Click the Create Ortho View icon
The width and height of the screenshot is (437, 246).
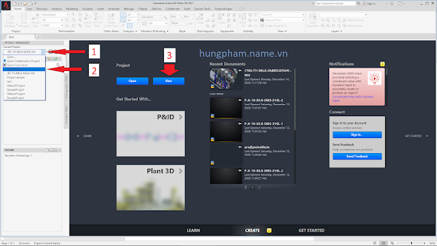(111, 20)
